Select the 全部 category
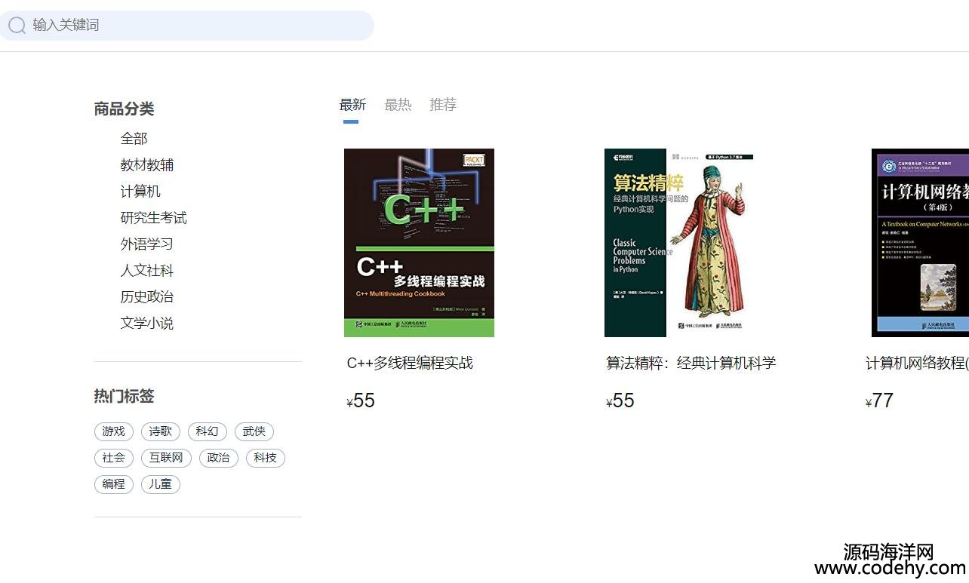 click(x=134, y=139)
